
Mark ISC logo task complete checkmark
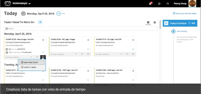pyautogui.click(x=76, y=54)
